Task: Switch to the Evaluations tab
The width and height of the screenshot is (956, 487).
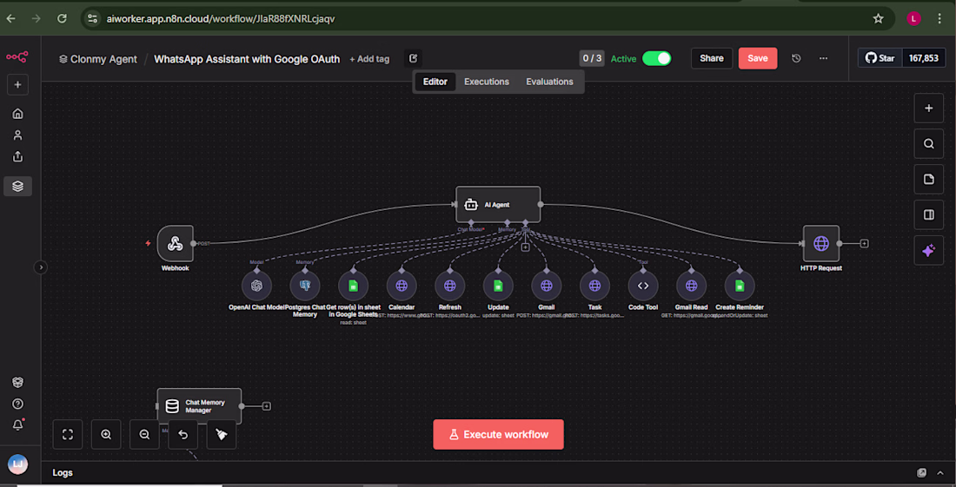Action: coord(549,82)
